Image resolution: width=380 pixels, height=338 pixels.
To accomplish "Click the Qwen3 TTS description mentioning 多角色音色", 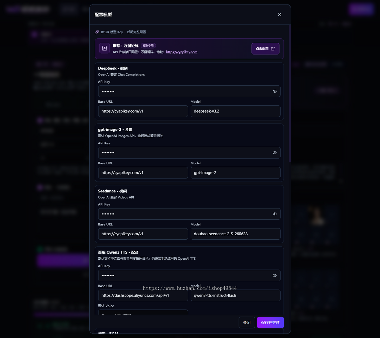I will (x=147, y=259).
